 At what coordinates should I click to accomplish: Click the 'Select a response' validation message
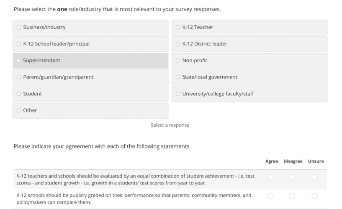click(x=170, y=125)
